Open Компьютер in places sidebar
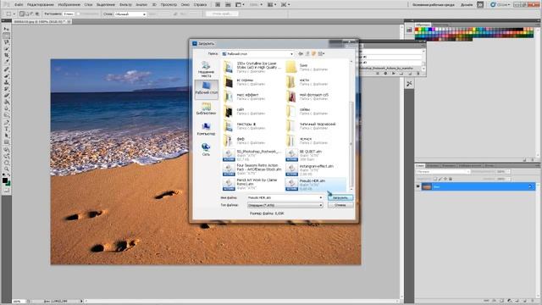Image resolution: width=542 pixels, height=305 pixels. pos(207,129)
